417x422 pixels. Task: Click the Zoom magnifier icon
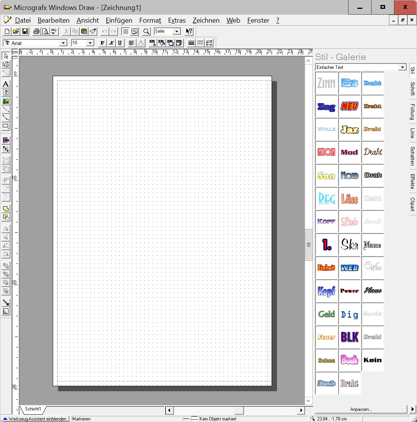(146, 31)
